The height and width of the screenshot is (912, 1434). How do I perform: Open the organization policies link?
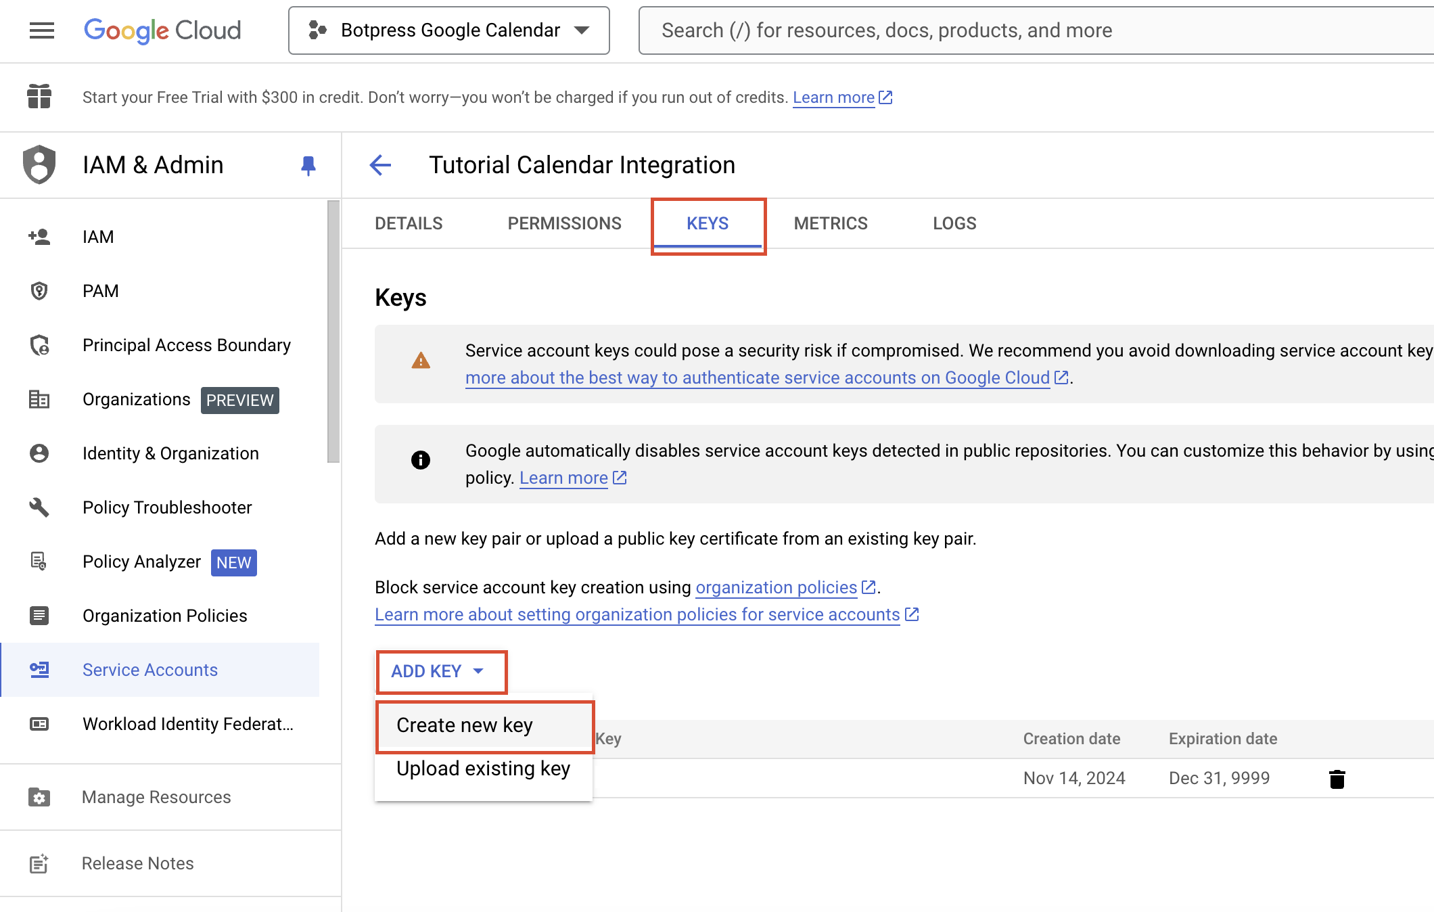pos(776,588)
